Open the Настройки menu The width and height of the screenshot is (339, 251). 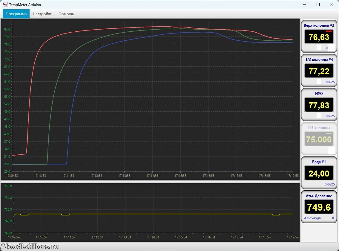[43, 14]
